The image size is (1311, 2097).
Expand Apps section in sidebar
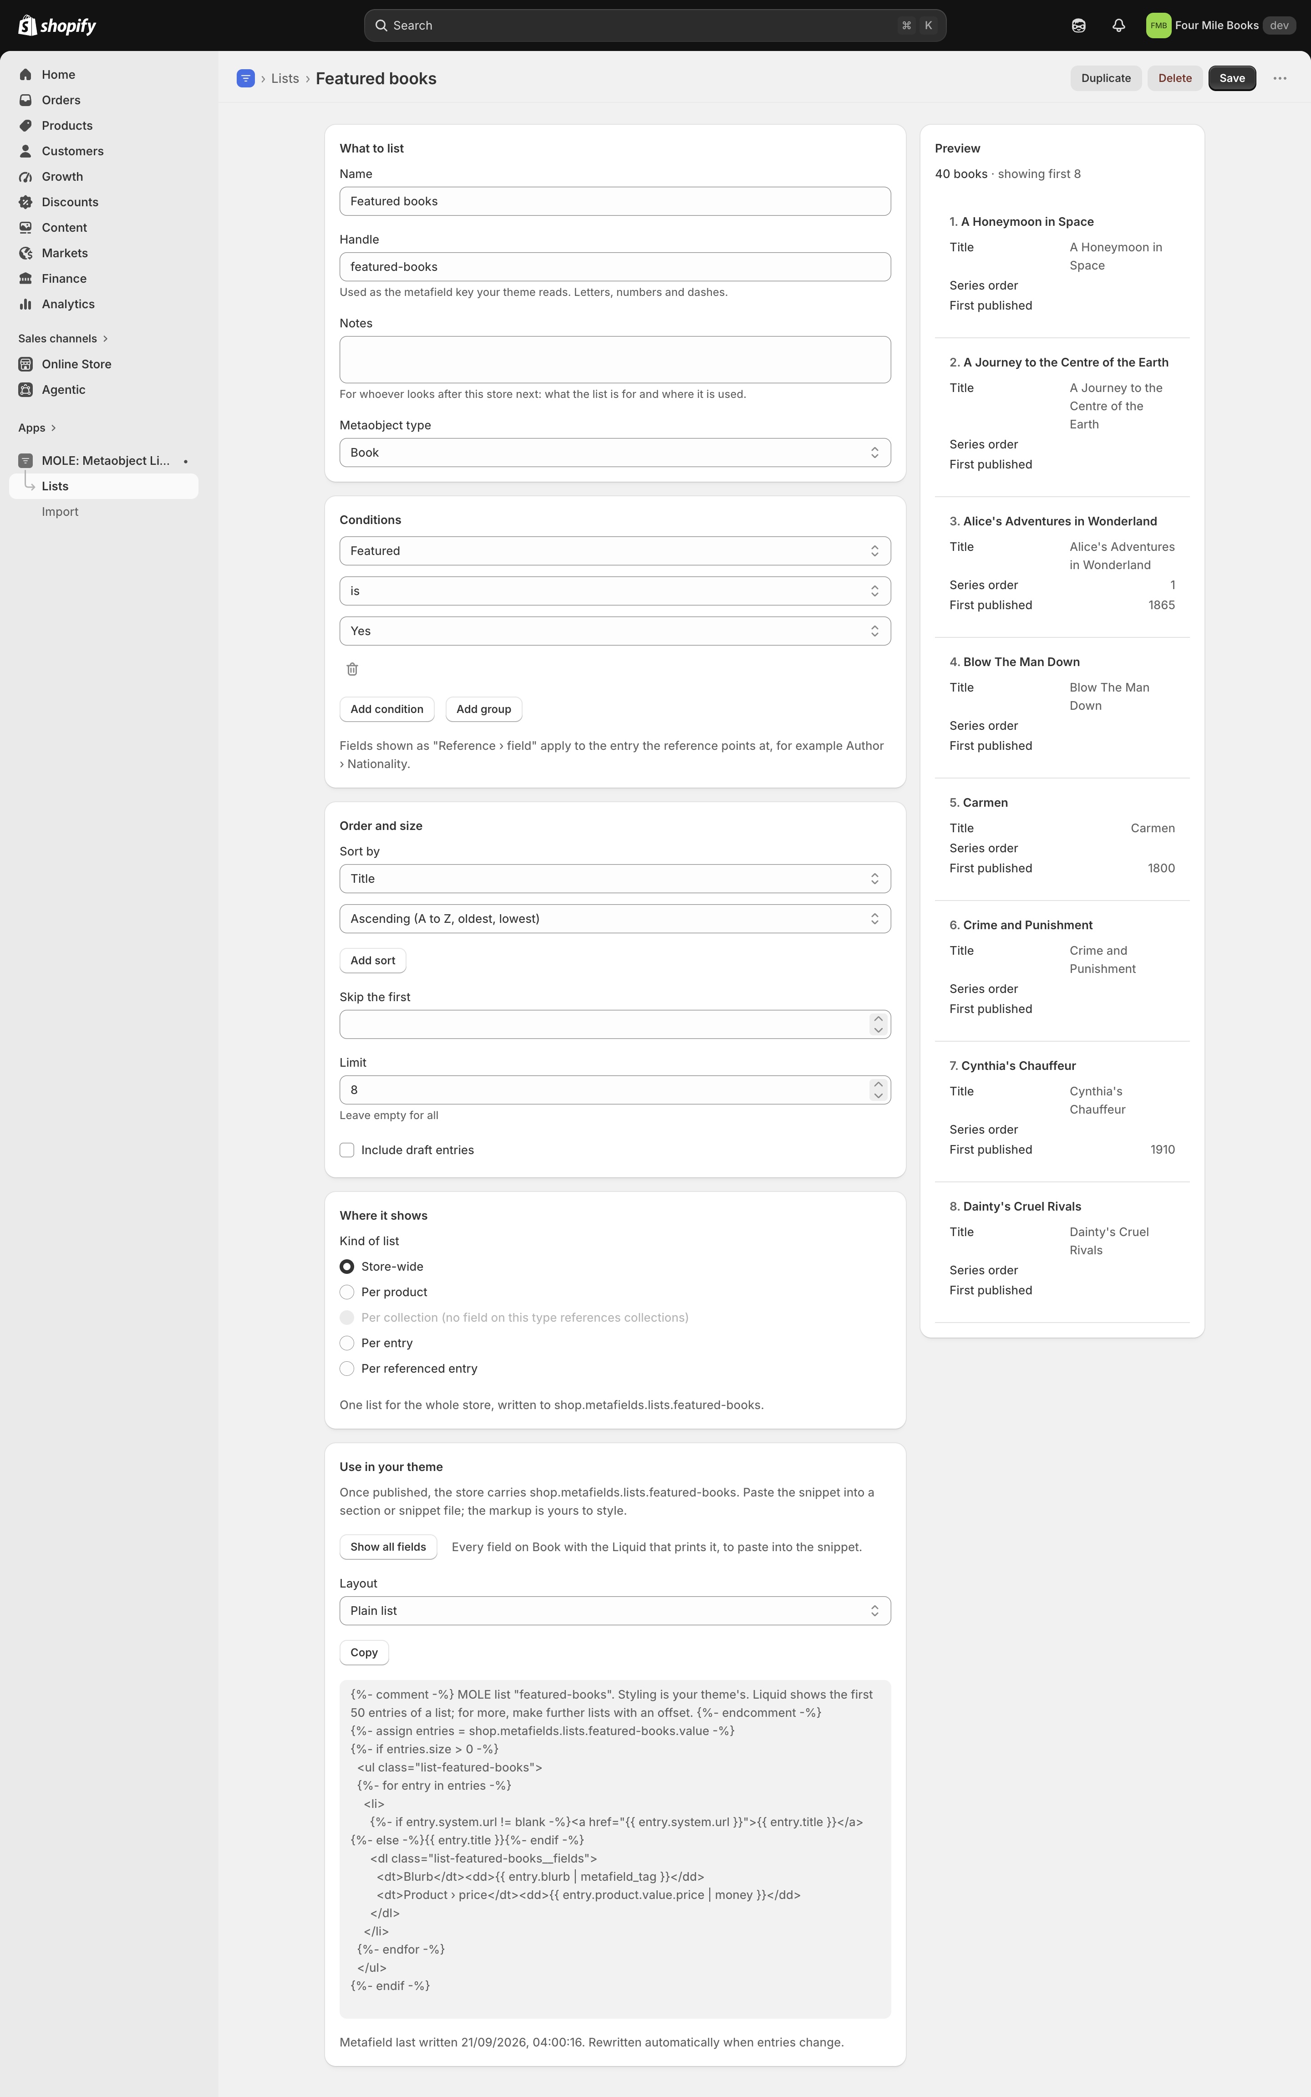(x=37, y=428)
